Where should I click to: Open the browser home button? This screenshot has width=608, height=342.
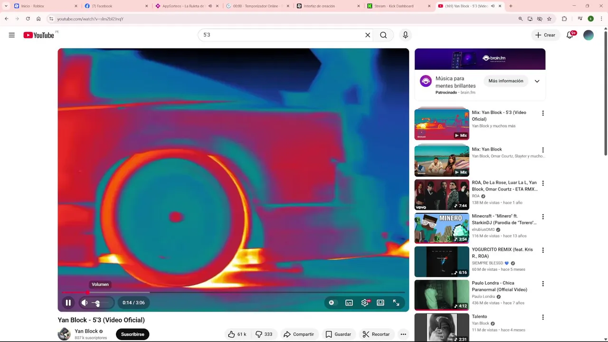point(38,19)
